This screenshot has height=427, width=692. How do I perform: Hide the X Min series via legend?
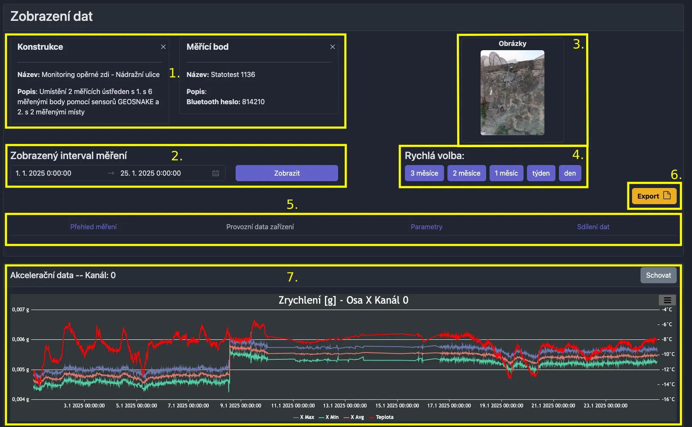point(330,417)
